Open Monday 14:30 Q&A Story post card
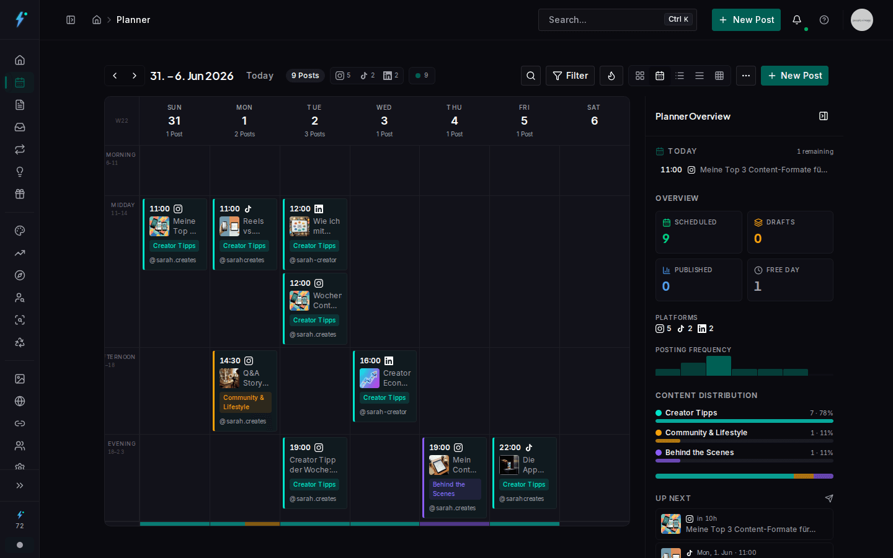The height and width of the screenshot is (558, 893). tap(245, 391)
